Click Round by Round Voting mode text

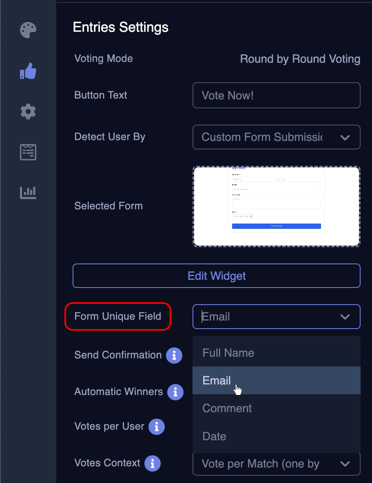[300, 59]
